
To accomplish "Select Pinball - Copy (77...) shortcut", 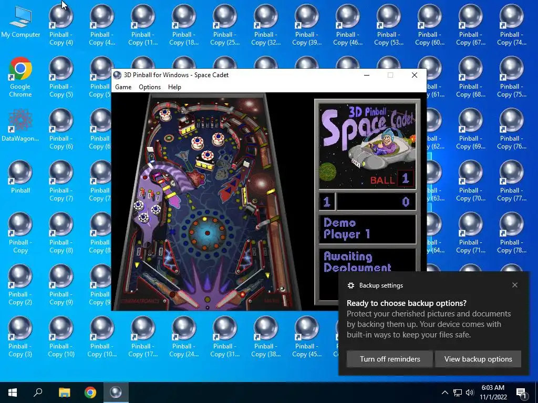I will (512, 181).
